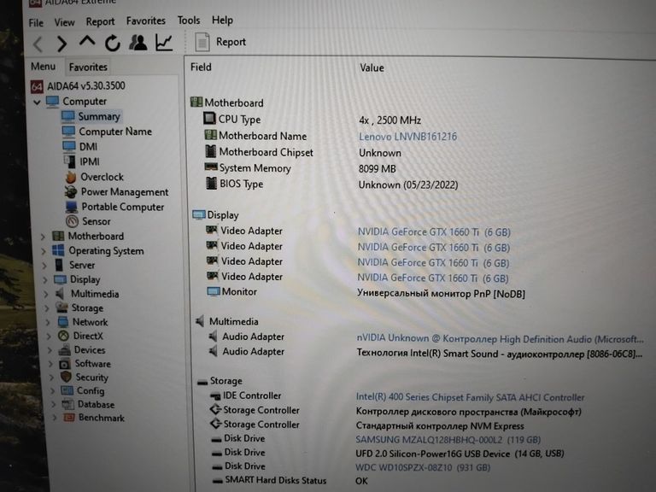Click the Software tree icon
This screenshot has width=656, height=492.
(x=65, y=363)
